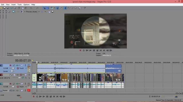
Task: Open the Render As toolbar icon
Action: 11,8
